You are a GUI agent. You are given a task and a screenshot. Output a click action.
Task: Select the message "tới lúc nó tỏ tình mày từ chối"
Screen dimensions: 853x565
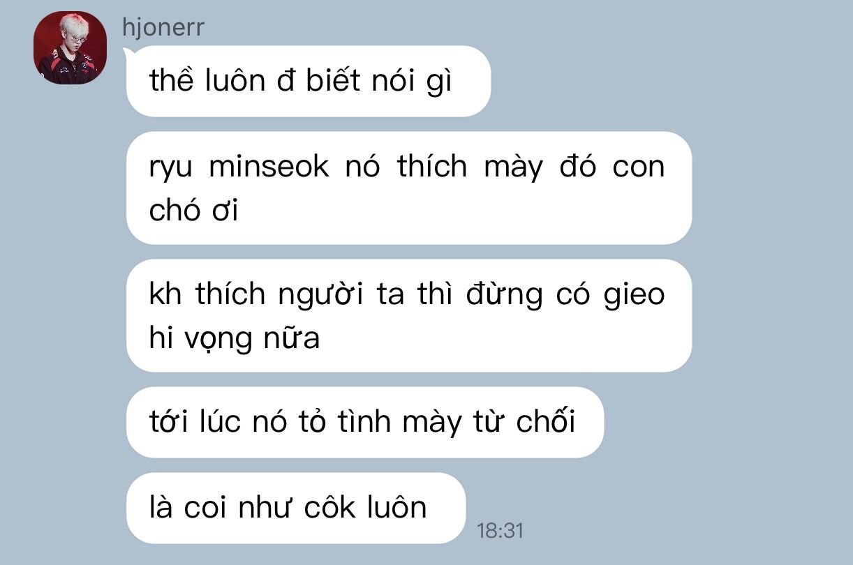click(365, 423)
